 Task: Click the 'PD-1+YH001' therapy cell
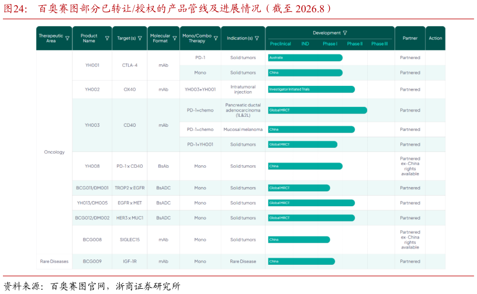tap(200, 144)
